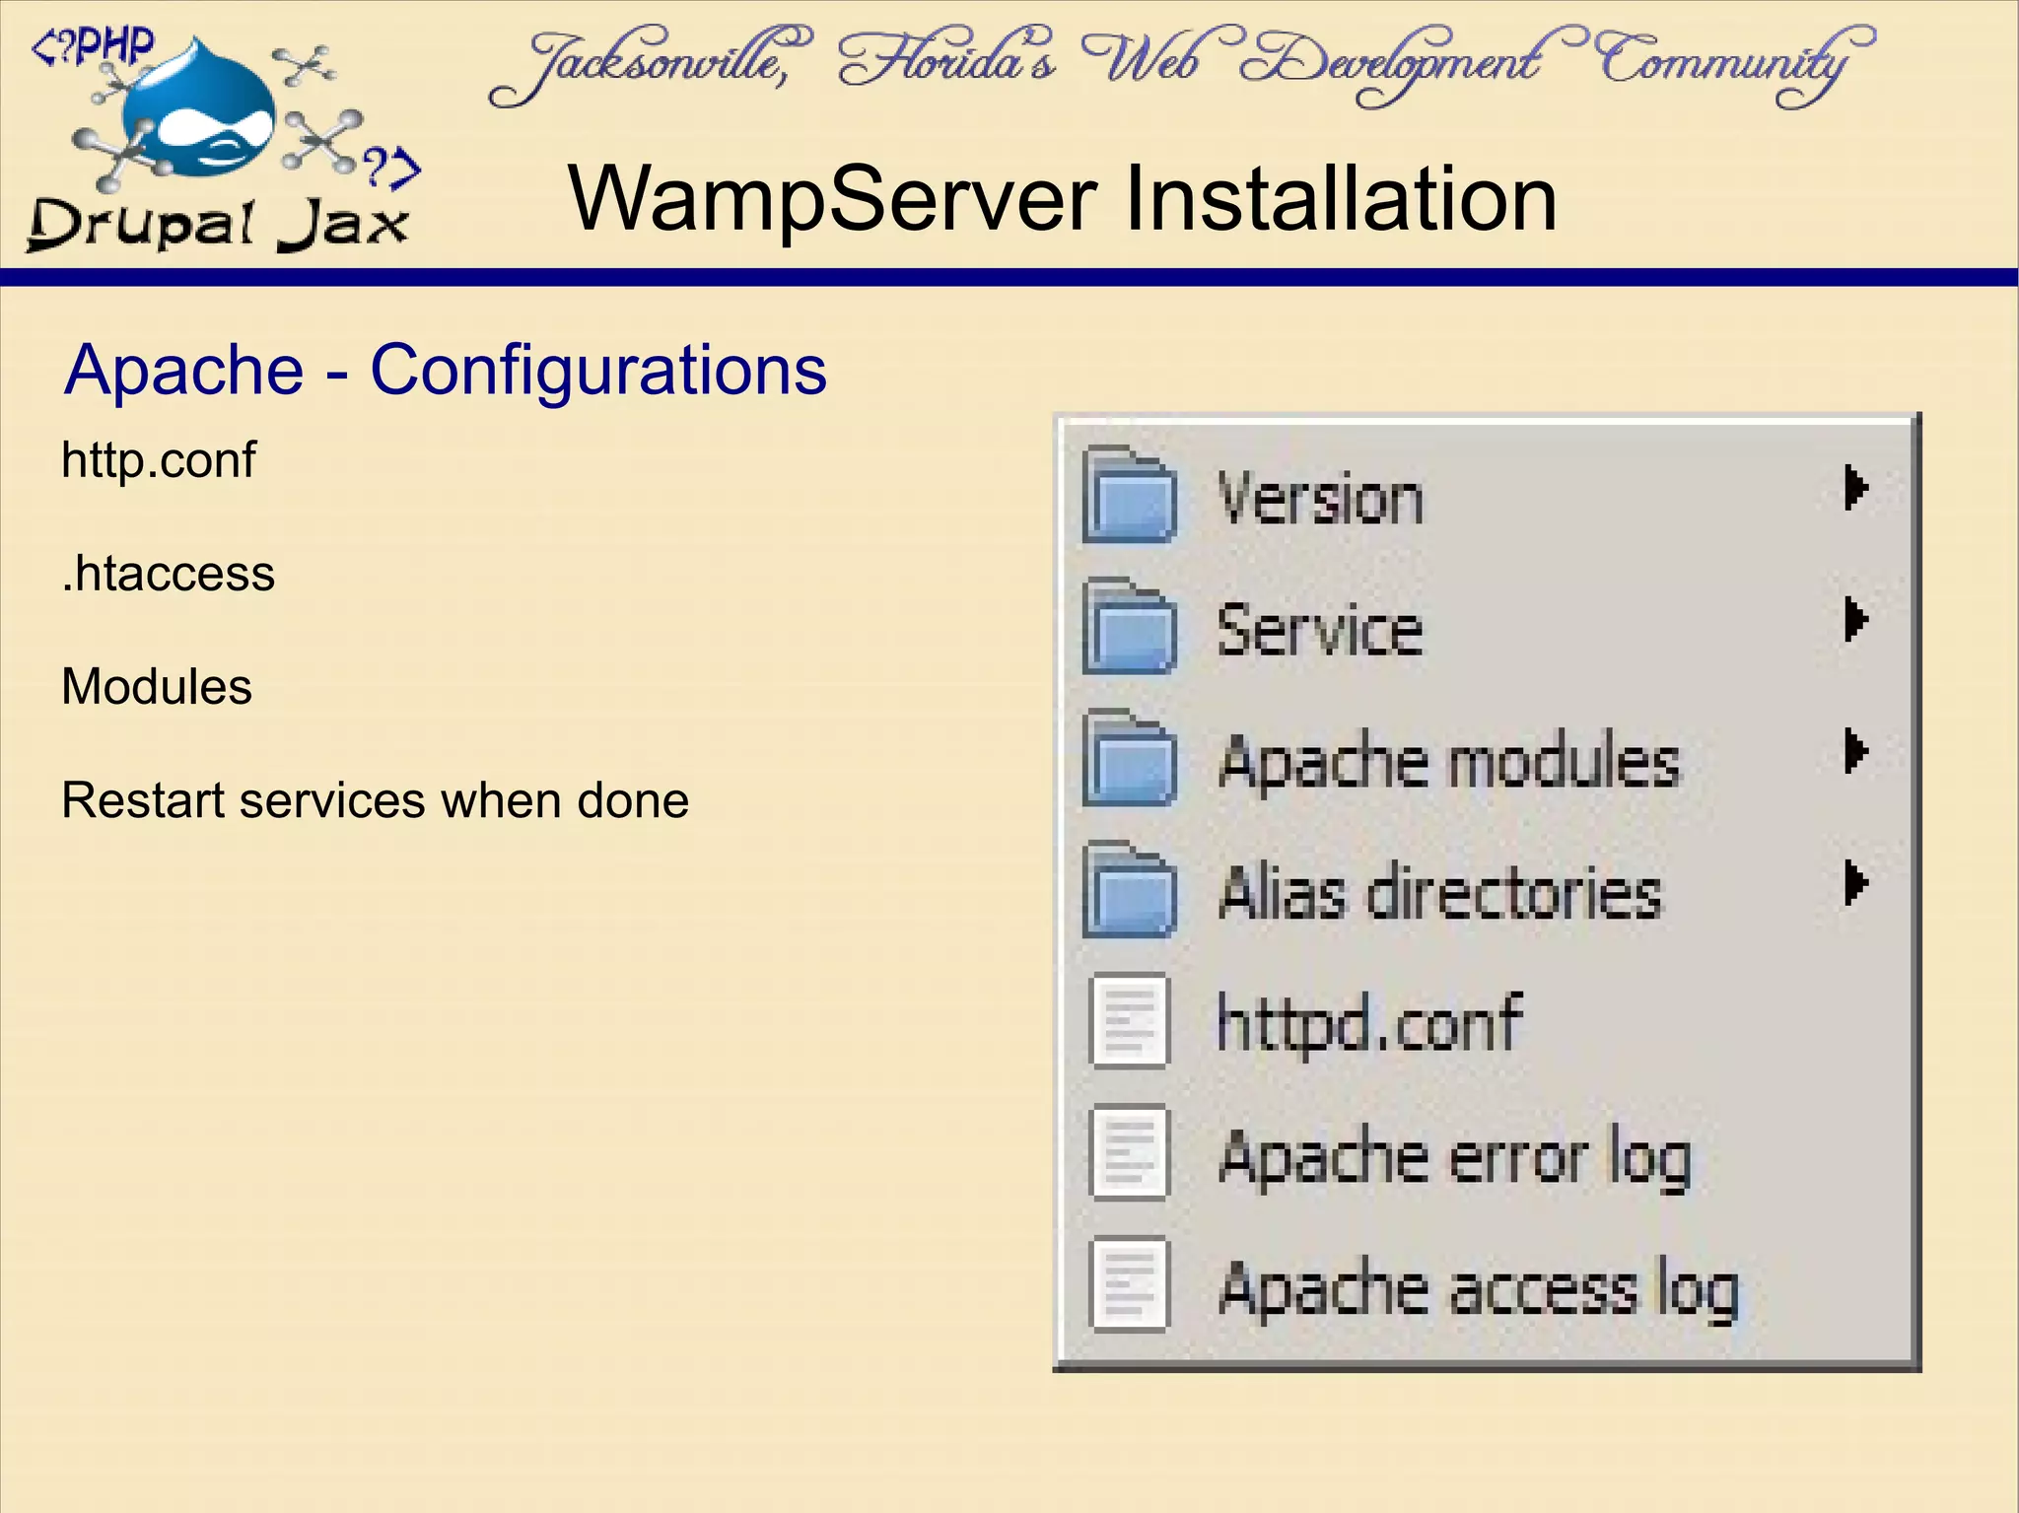Screen dimensions: 2019x1513
Task: Click the Drupal Jax logo
Action: (x=223, y=141)
